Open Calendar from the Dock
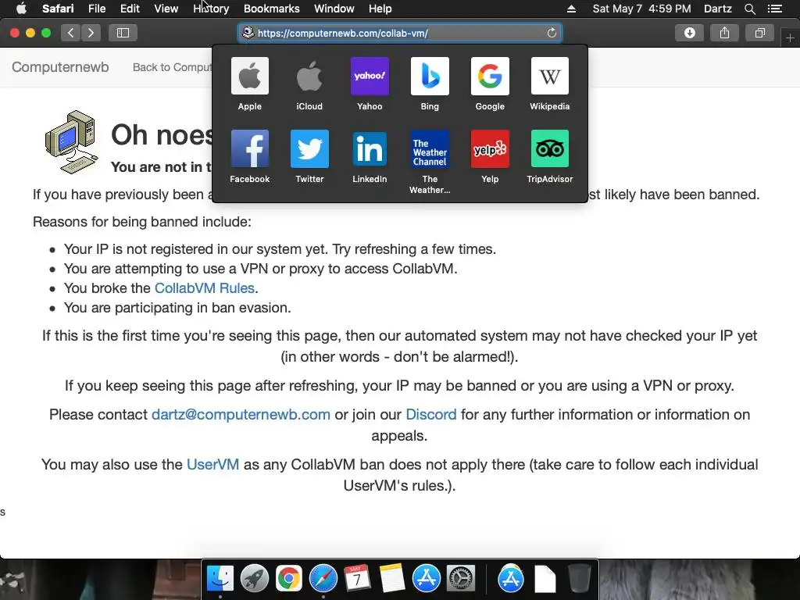This screenshot has height=600, width=800. [357, 579]
